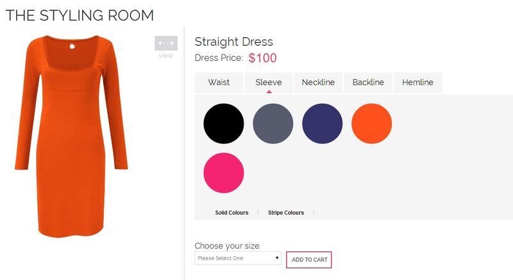Viewport: 513px width, 280px height.
Task: Pick the grey colour swatch
Action: pos(273,124)
